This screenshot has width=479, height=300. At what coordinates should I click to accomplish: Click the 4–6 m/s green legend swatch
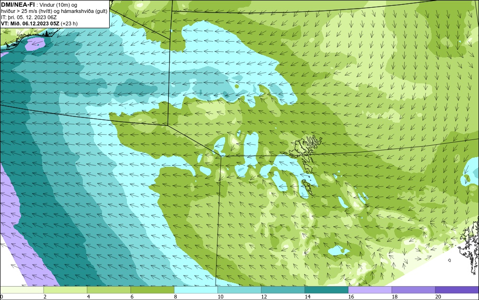pyautogui.click(x=109, y=289)
